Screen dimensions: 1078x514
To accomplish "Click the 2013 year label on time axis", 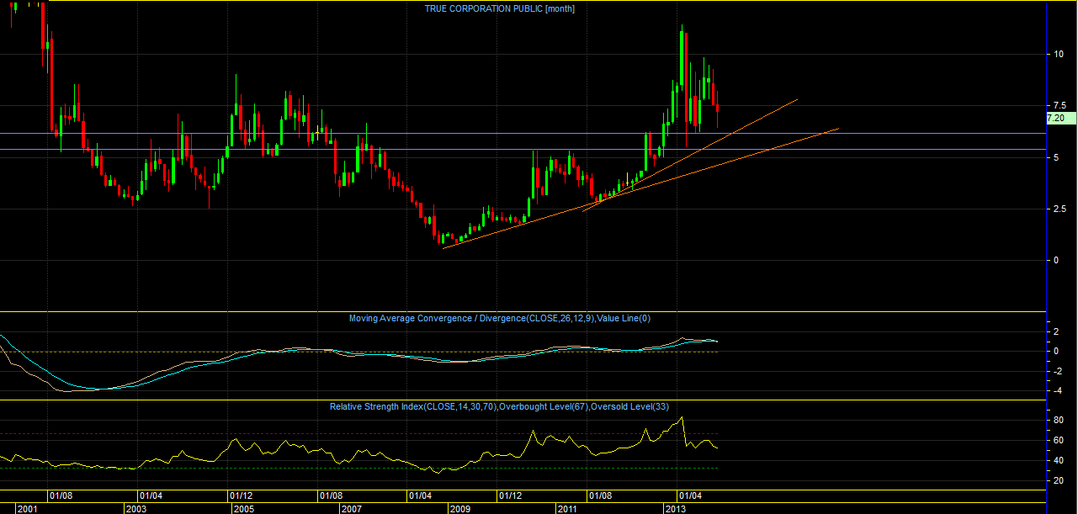I will [675, 509].
